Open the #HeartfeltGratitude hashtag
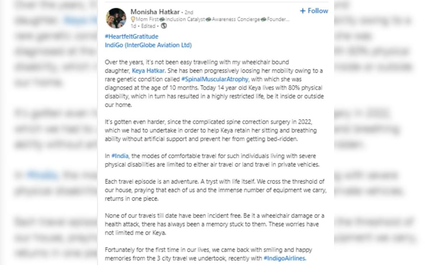Image resolution: width=431 pixels, height=265 pixels. pos(131,36)
